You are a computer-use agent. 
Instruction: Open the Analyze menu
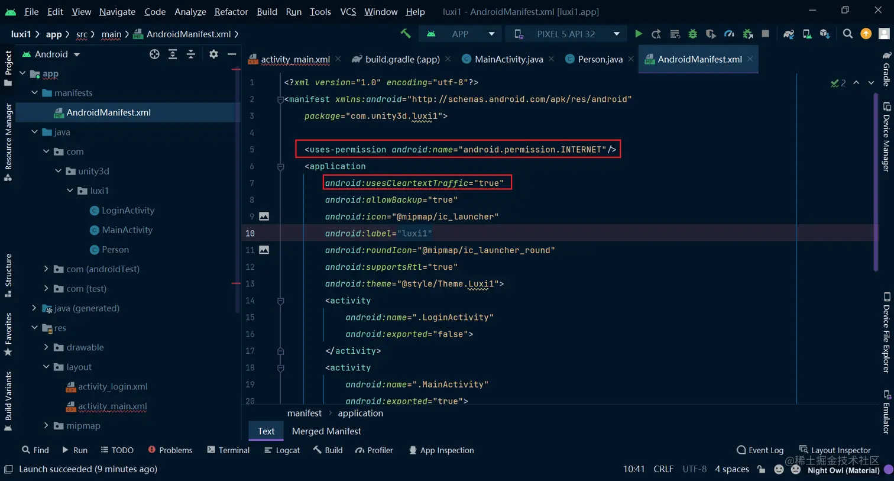tap(190, 11)
